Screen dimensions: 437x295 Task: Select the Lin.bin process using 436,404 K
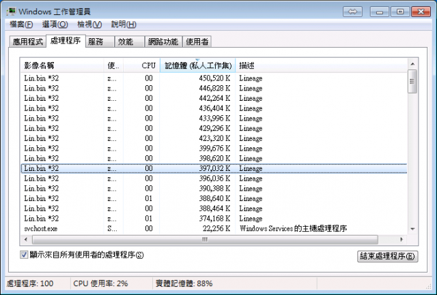214,108
